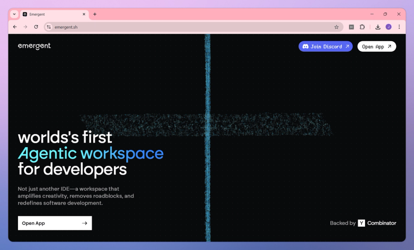Open the J profile avatar
This screenshot has height=250, width=414.
click(389, 27)
